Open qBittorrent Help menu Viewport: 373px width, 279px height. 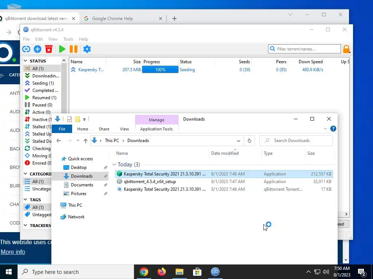(83, 39)
